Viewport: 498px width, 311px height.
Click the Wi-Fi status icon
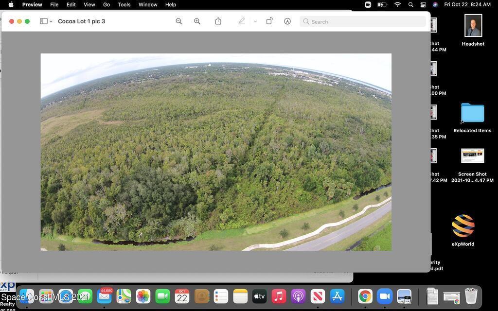pos(397,4)
